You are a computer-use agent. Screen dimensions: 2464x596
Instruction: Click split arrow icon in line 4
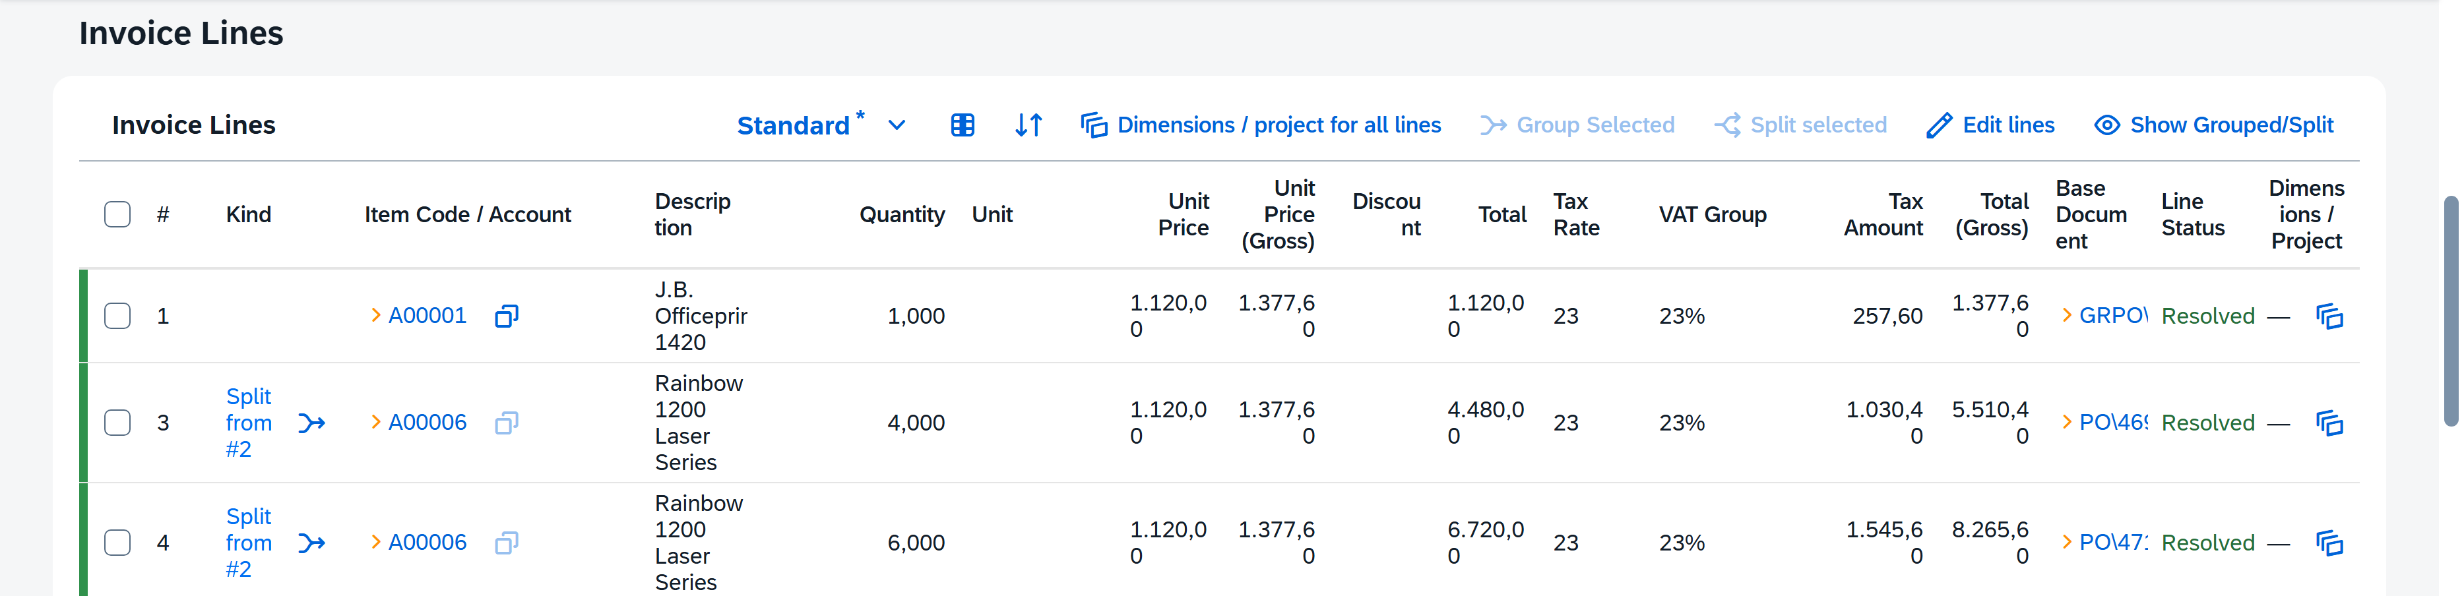click(312, 543)
